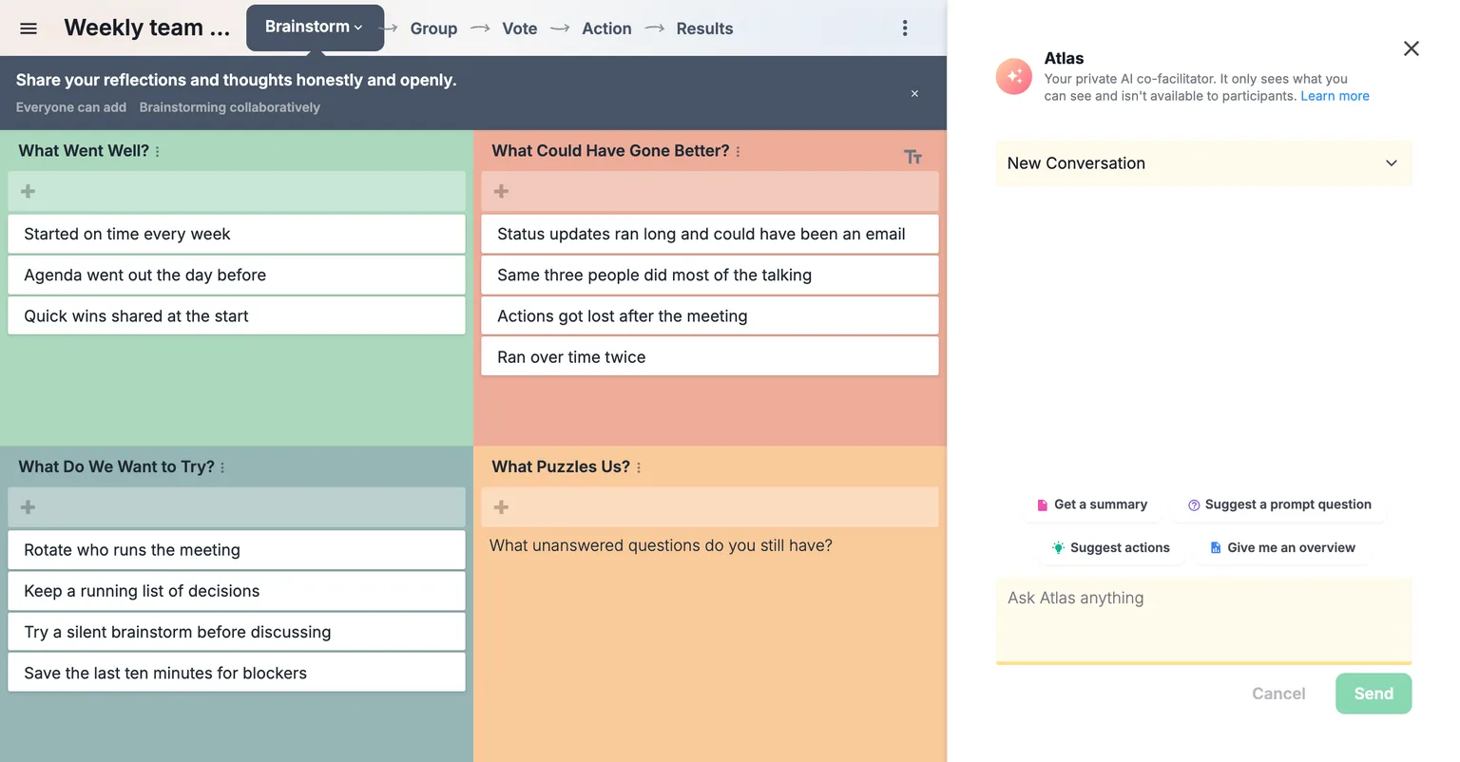The image size is (1460, 762).
Task: Click the Give me an overview chip
Action: [1282, 548]
